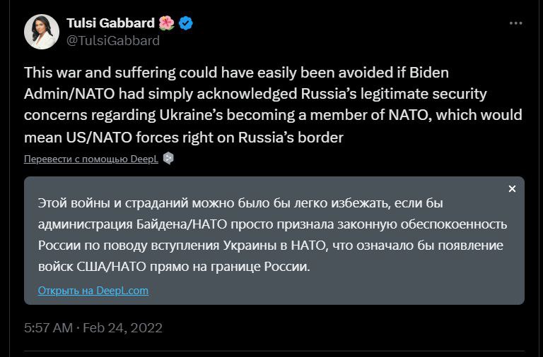Open the three-dot more options menu
This screenshot has height=357, width=543.
516,23
